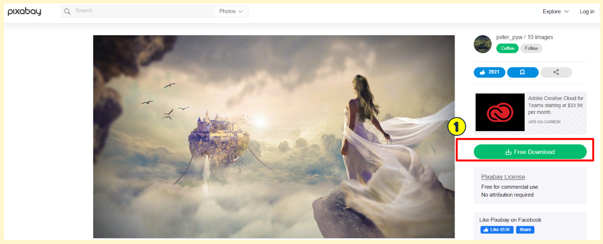Open the peter_pyw avatar thumbnail

point(482,44)
